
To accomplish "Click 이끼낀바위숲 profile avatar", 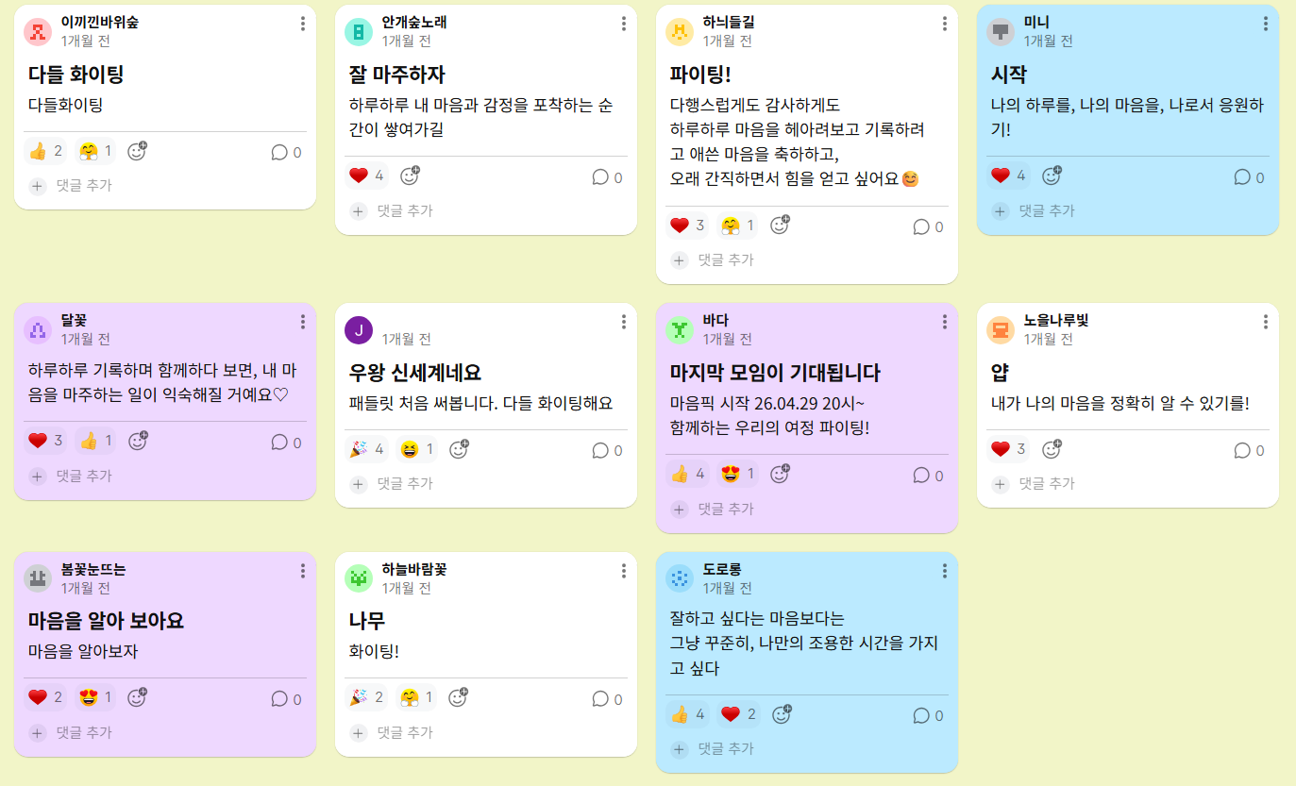I will point(38,32).
